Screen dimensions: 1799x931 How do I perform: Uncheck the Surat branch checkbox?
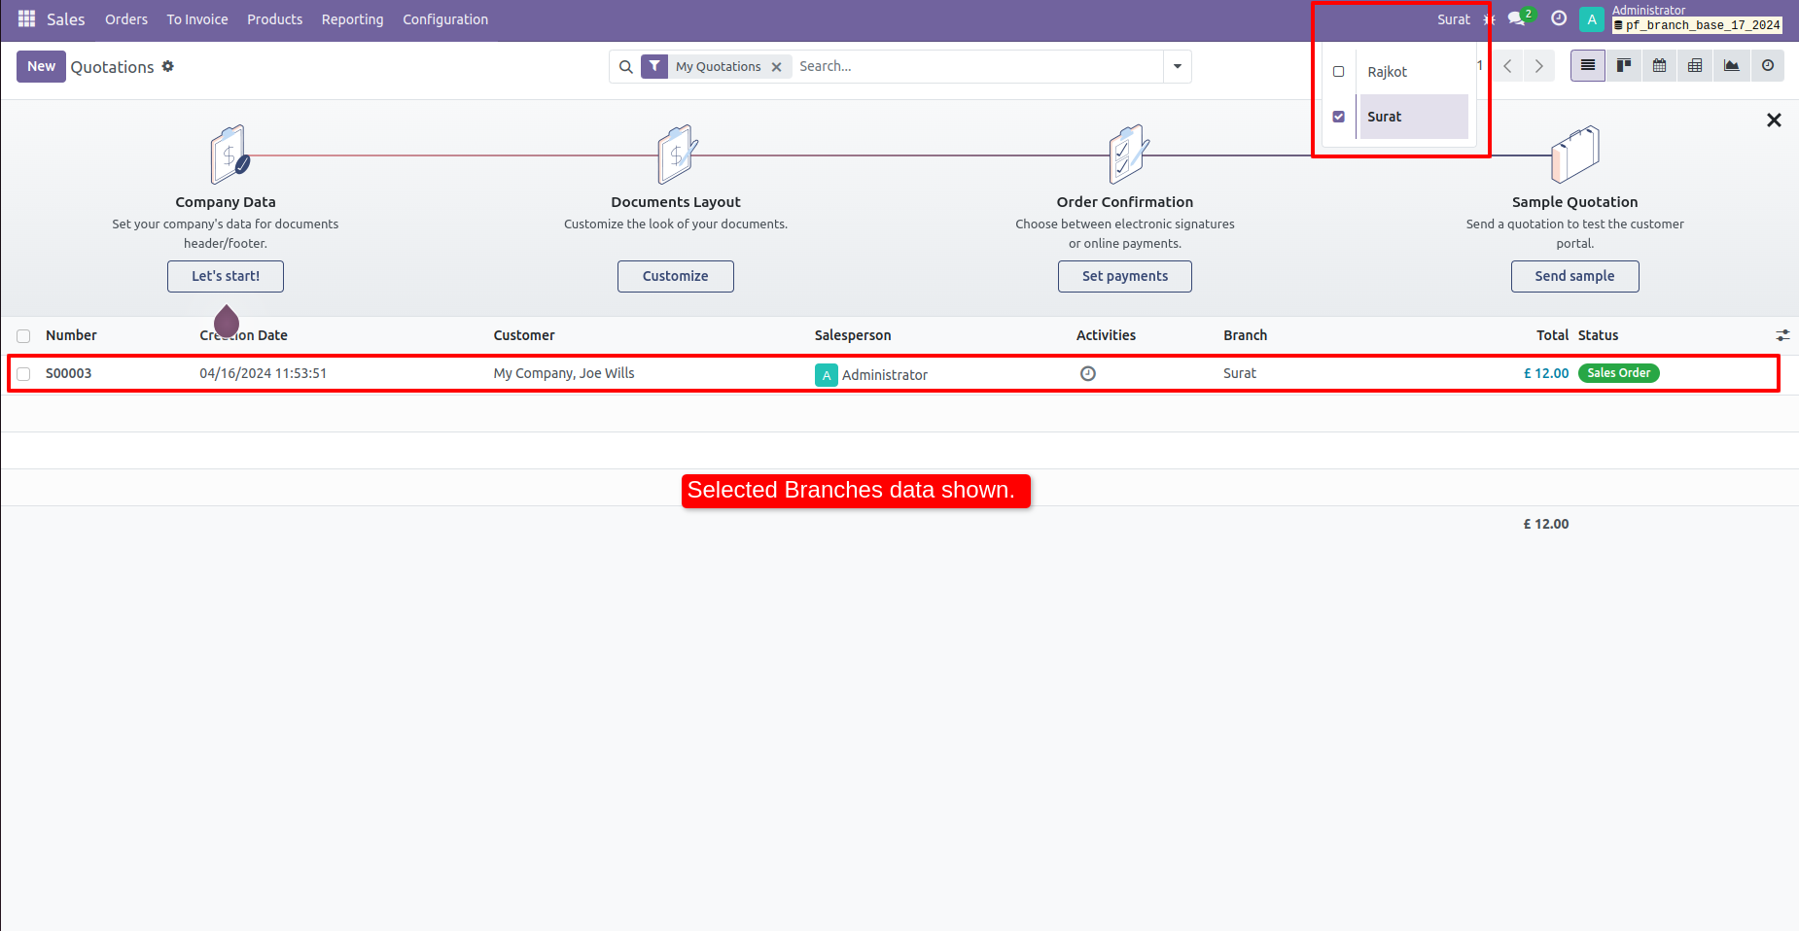click(x=1339, y=117)
